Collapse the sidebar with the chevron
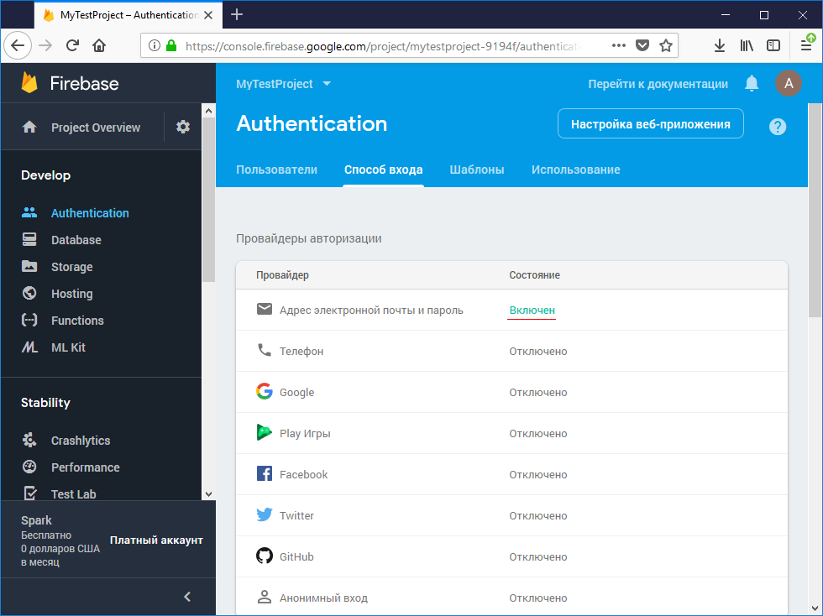This screenshot has height=616, width=823. 187,597
